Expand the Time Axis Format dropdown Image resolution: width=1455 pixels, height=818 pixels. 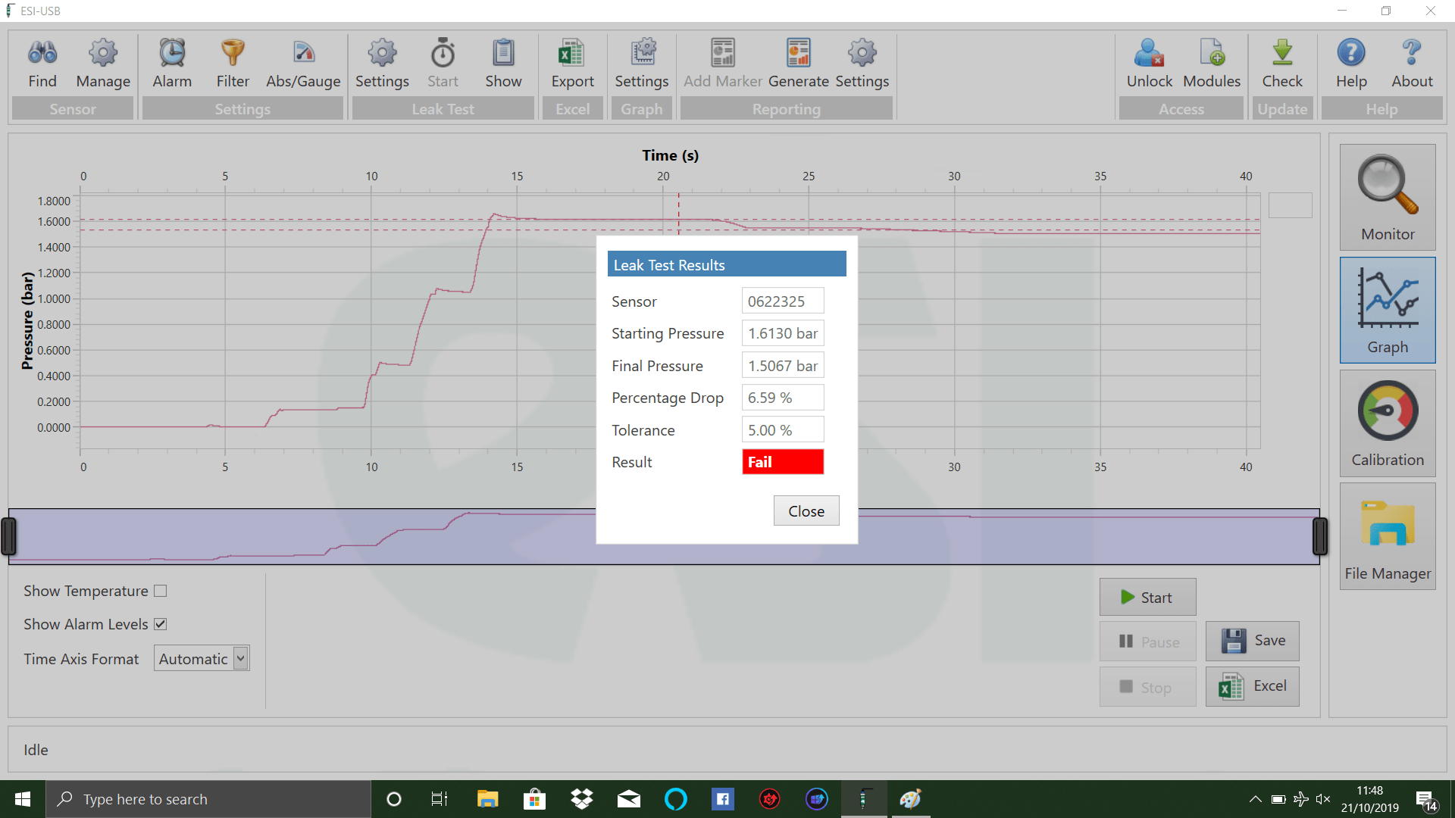click(x=240, y=658)
